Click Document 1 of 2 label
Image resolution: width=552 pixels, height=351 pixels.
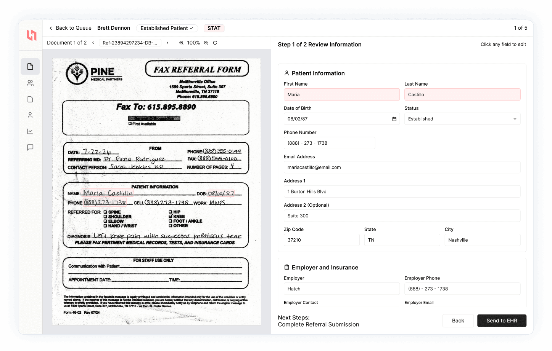(x=67, y=43)
